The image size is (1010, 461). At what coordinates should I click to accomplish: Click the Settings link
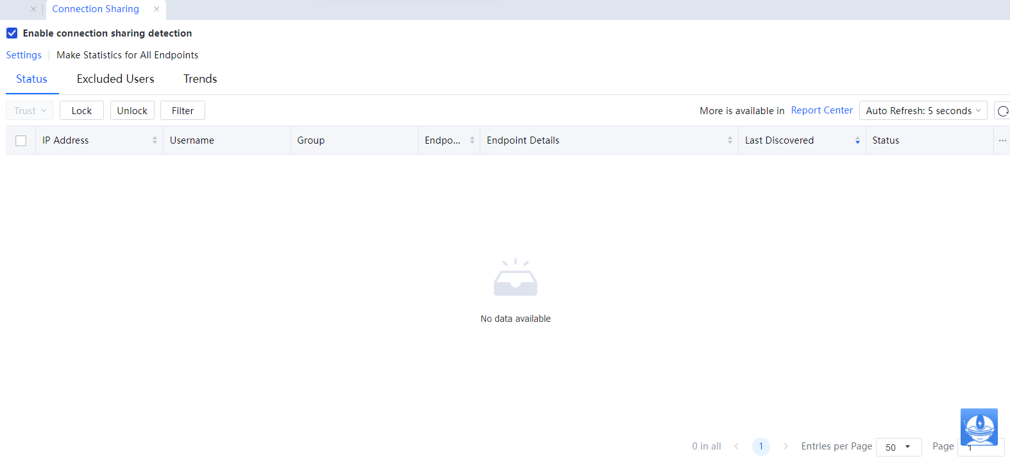click(24, 55)
